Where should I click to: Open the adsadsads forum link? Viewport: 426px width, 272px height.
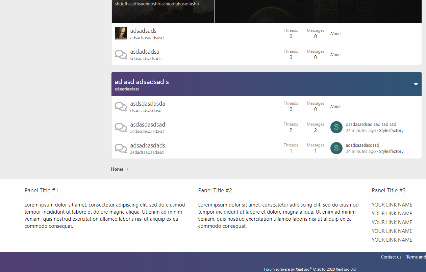[143, 31]
